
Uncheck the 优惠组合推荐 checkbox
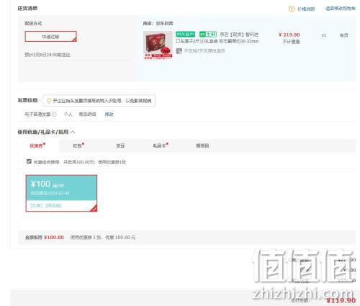(x=29, y=161)
